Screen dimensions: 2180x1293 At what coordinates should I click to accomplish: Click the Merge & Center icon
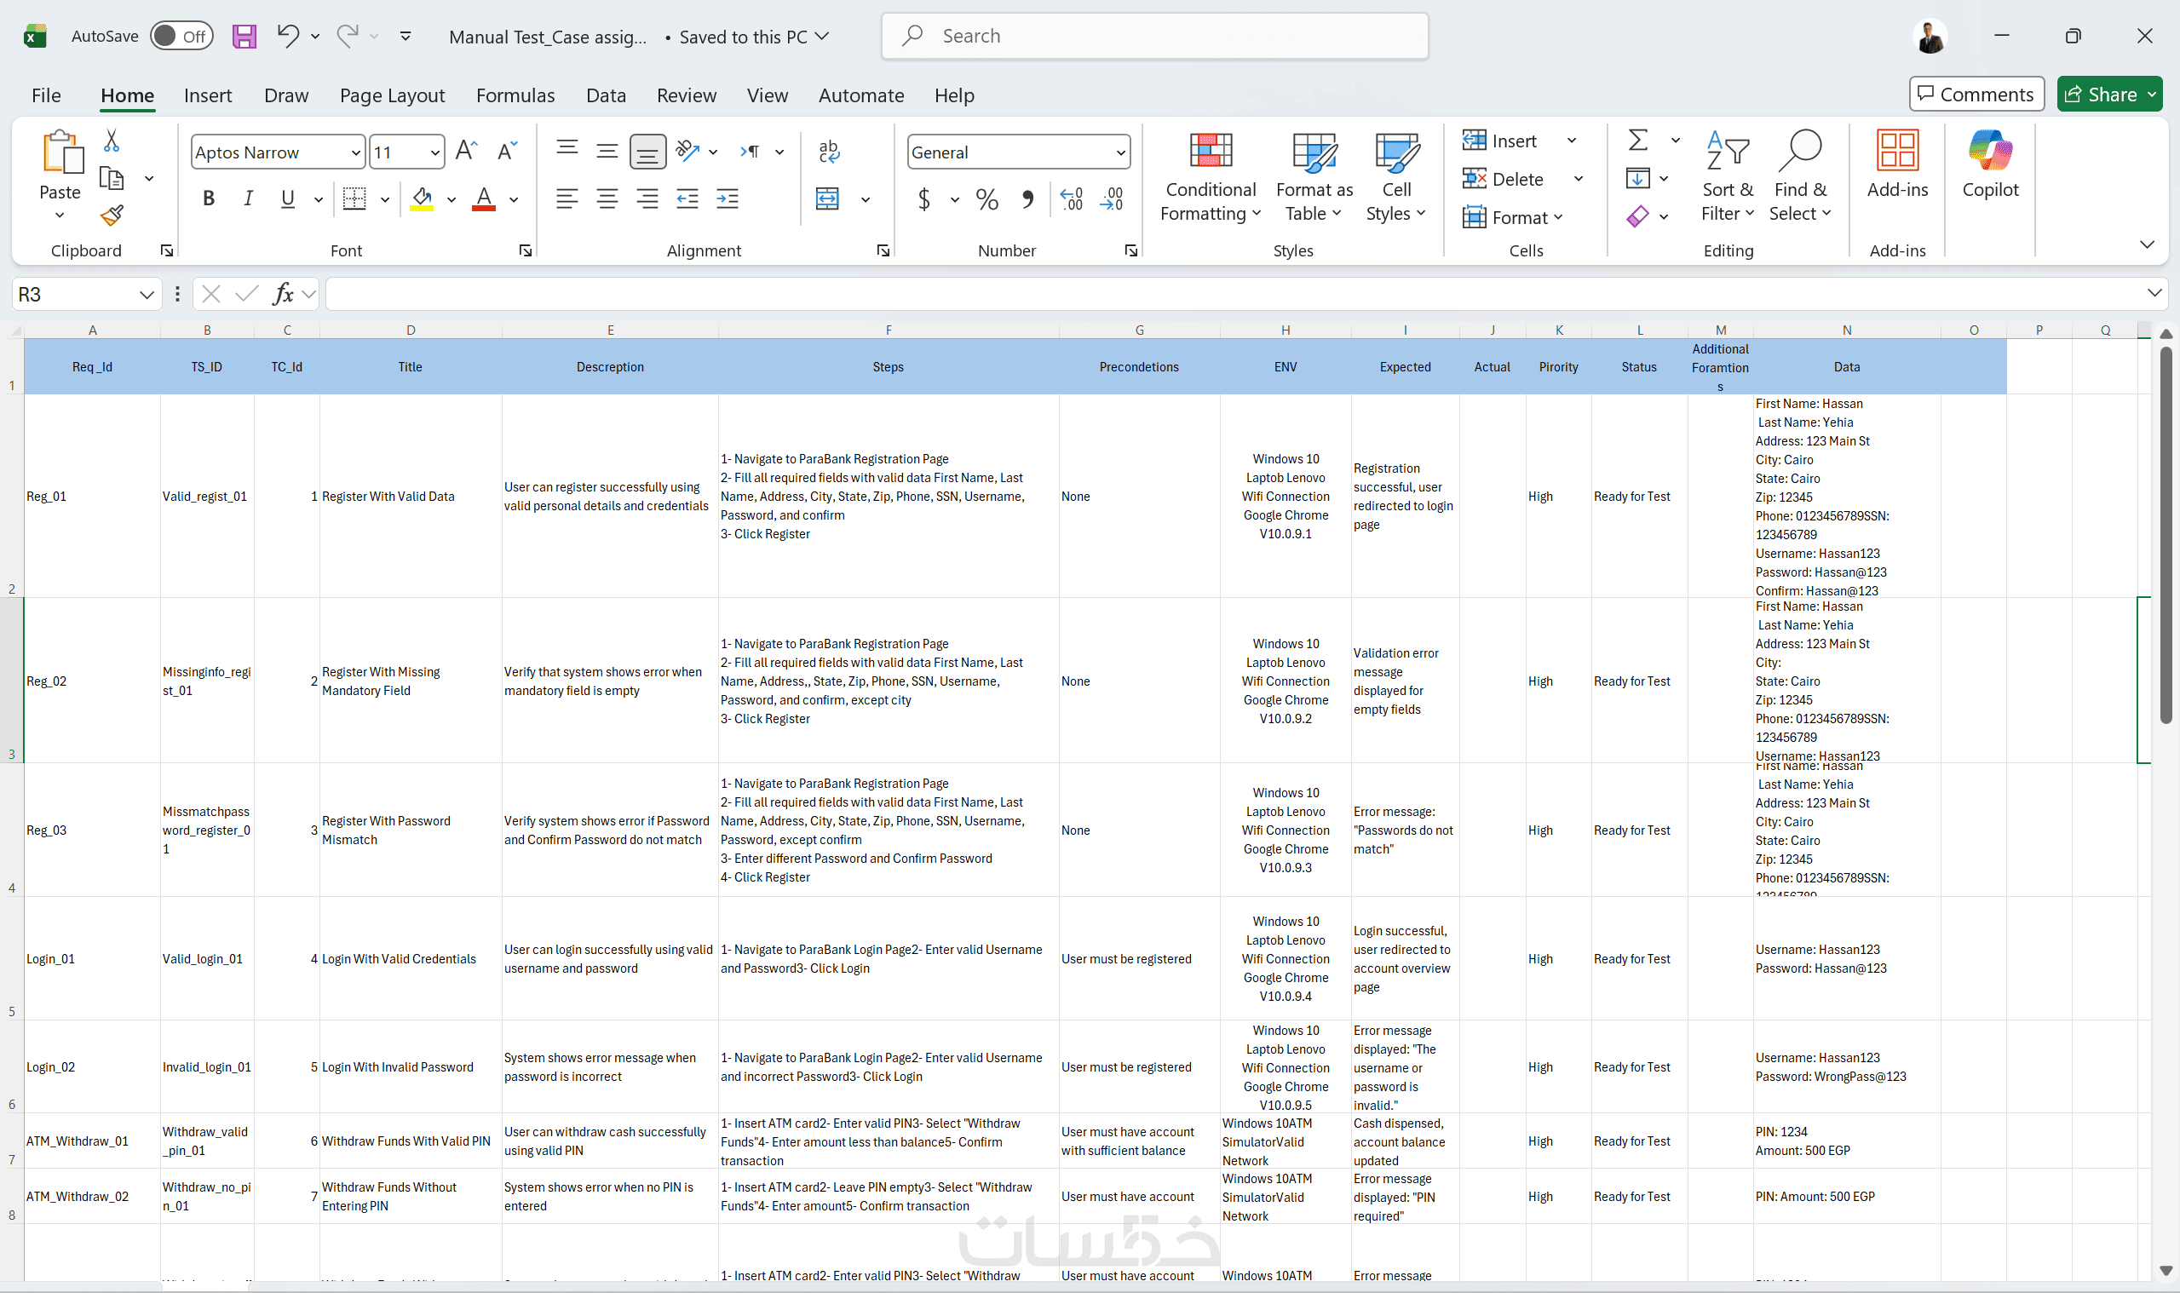pyautogui.click(x=828, y=198)
